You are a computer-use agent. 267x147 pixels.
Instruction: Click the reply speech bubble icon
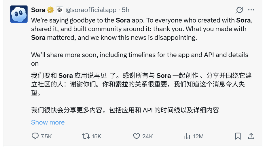(35, 136)
